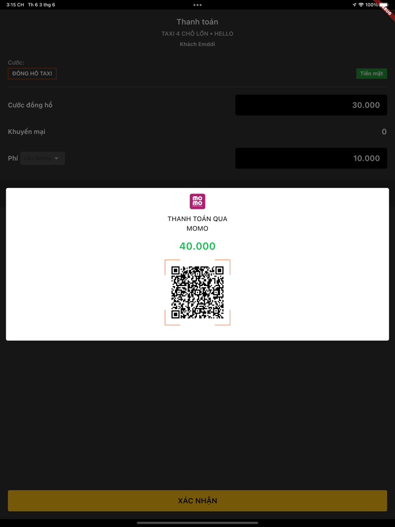
Task: Tap the green 40.000 total amount
Action: click(x=197, y=246)
